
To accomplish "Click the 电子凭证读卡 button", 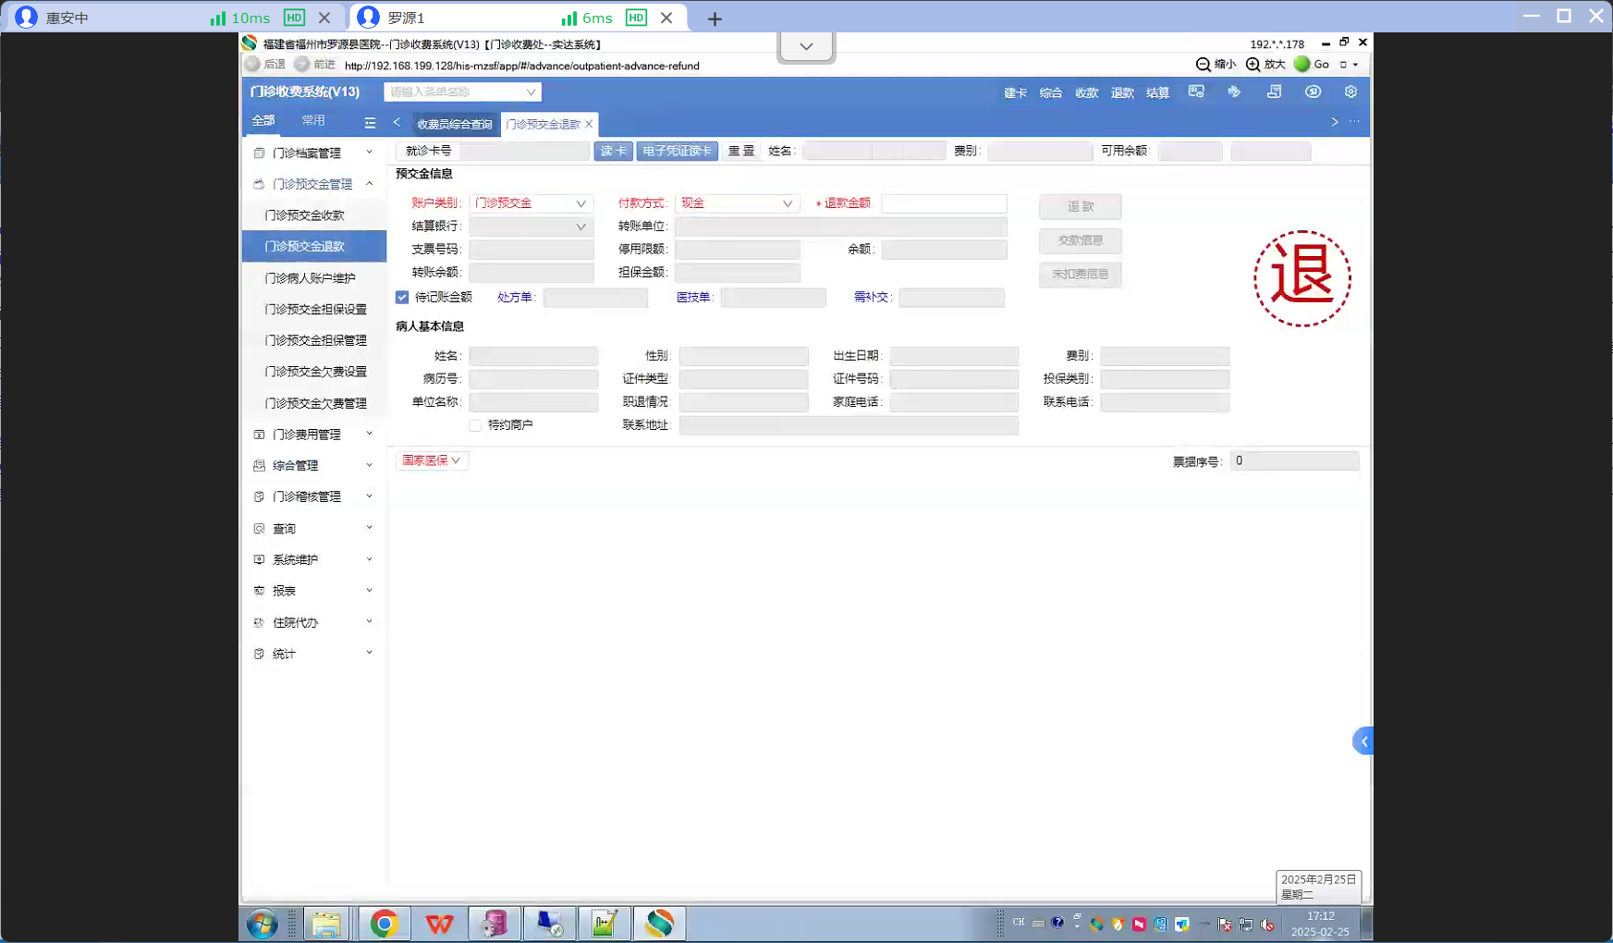I will pyautogui.click(x=677, y=151).
